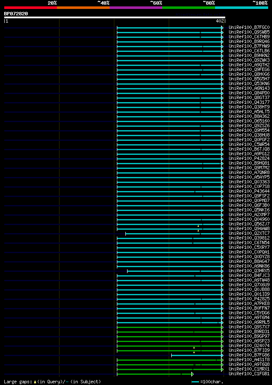Select the UniRef100_A9TW48 label
Viewport: 272px width, 385px height.
pyautogui.click(x=249, y=280)
